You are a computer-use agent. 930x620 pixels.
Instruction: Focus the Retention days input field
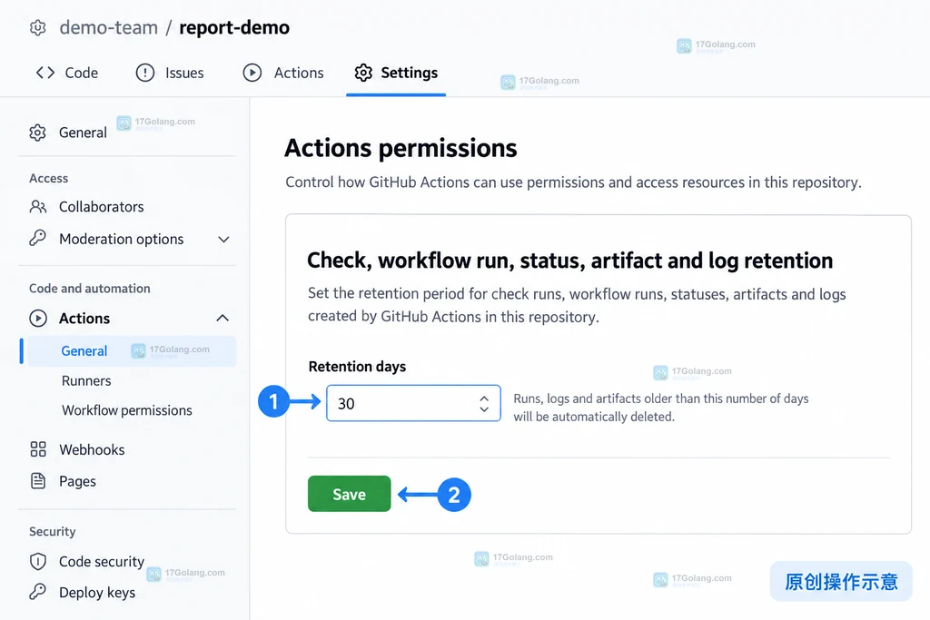coord(413,403)
